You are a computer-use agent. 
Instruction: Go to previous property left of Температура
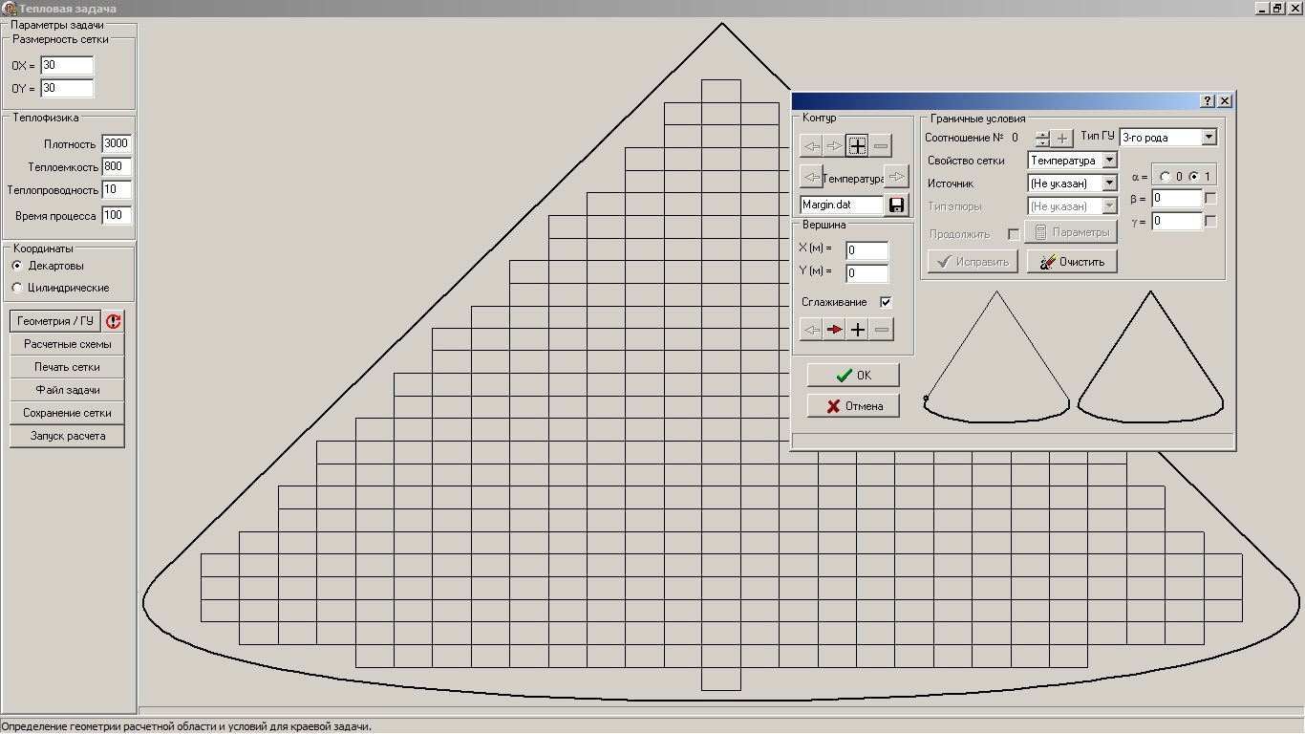(x=811, y=177)
